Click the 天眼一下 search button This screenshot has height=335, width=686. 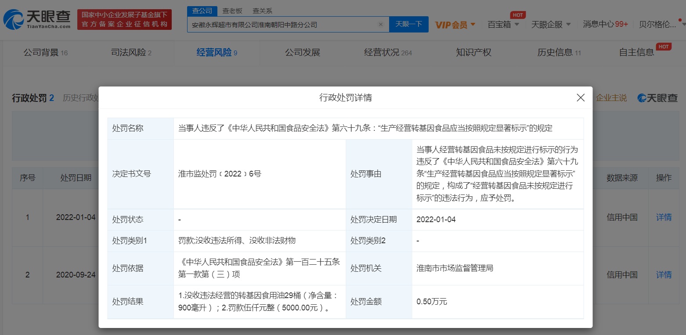click(408, 25)
